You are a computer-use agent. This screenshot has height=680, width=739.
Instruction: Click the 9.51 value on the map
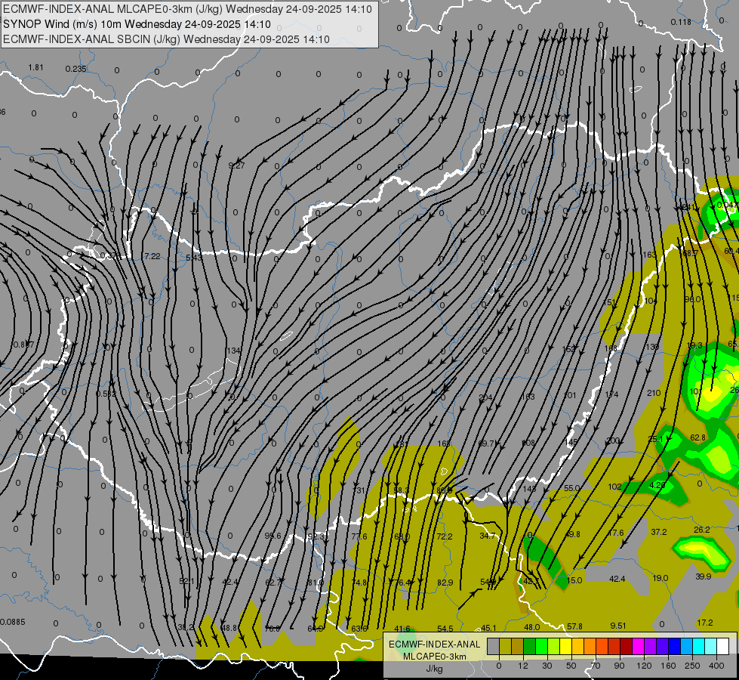618,626
